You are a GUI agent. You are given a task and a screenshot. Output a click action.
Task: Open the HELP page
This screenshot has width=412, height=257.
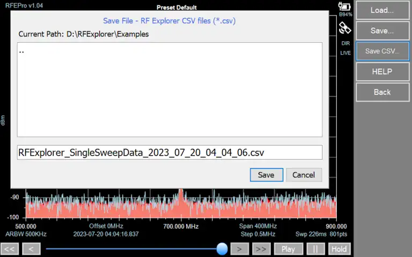pyautogui.click(x=382, y=72)
